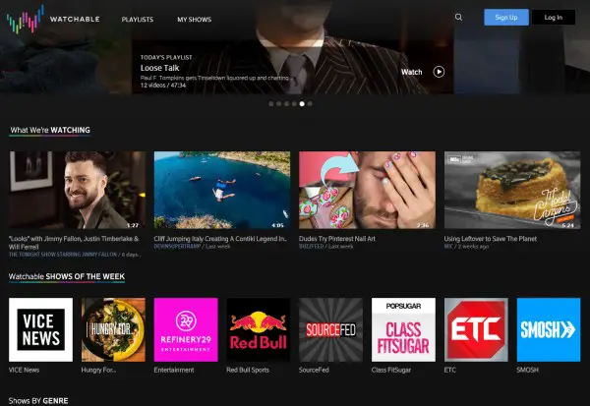
Task: Open the Loose Talk playlist title
Action: (x=160, y=68)
